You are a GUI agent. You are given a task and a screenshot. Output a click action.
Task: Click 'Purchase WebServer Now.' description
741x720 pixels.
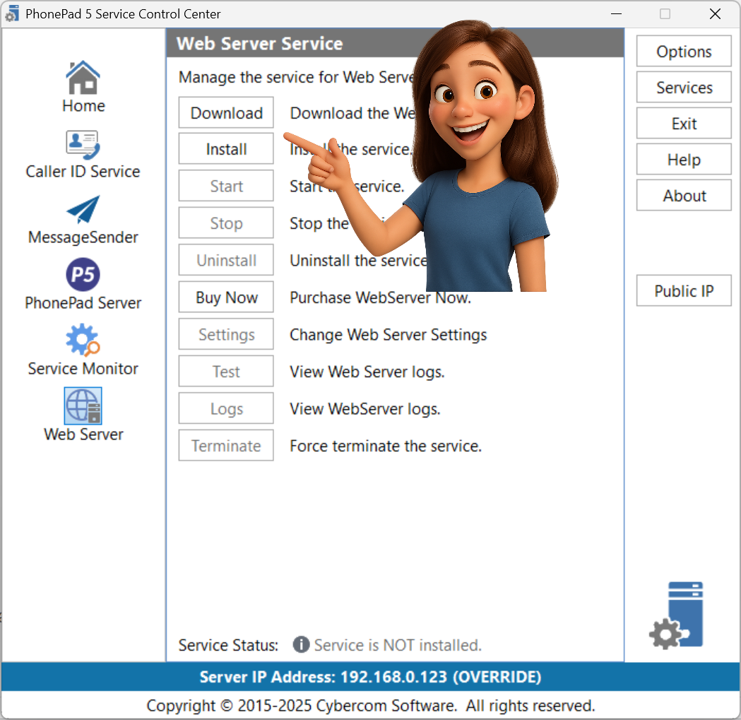pyautogui.click(x=381, y=297)
